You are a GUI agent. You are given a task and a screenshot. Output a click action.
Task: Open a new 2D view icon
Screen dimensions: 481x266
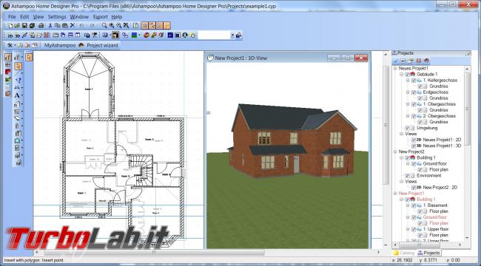(10, 35)
